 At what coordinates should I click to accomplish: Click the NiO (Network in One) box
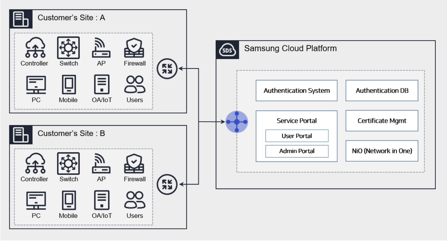click(382, 151)
